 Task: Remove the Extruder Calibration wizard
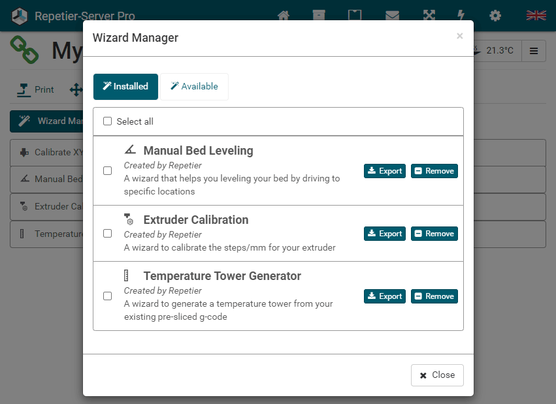434,234
